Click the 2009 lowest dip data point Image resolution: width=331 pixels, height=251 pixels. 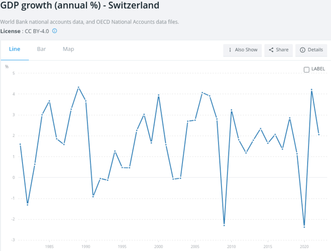tap(224, 224)
